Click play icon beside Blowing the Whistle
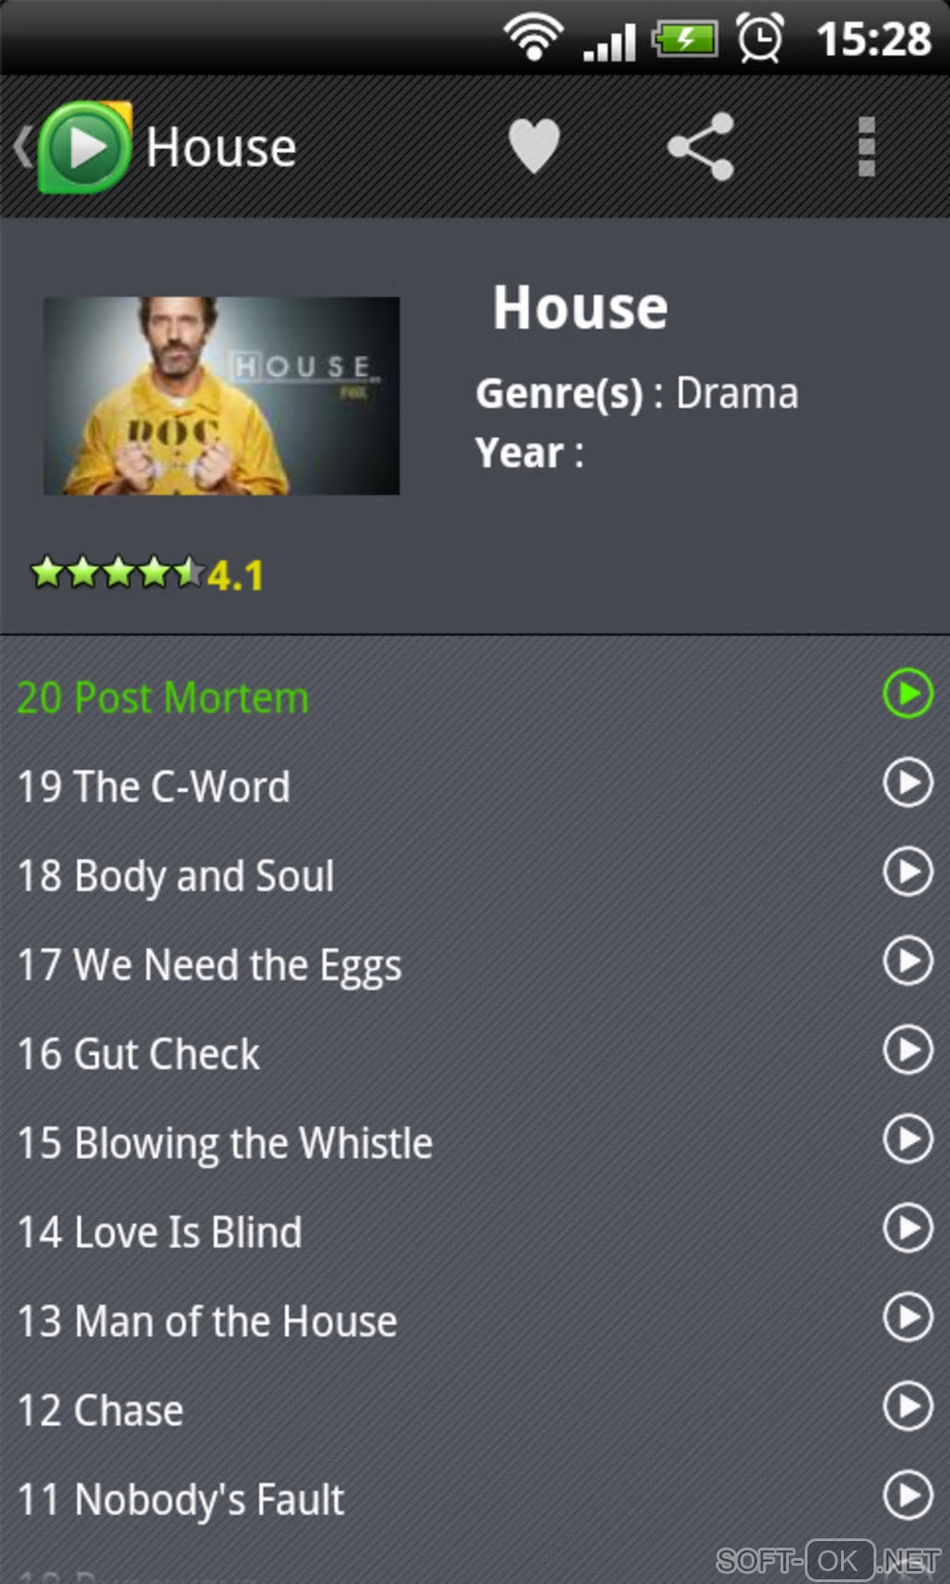This screenshot has height=1584, width=950. point(907,1139)
